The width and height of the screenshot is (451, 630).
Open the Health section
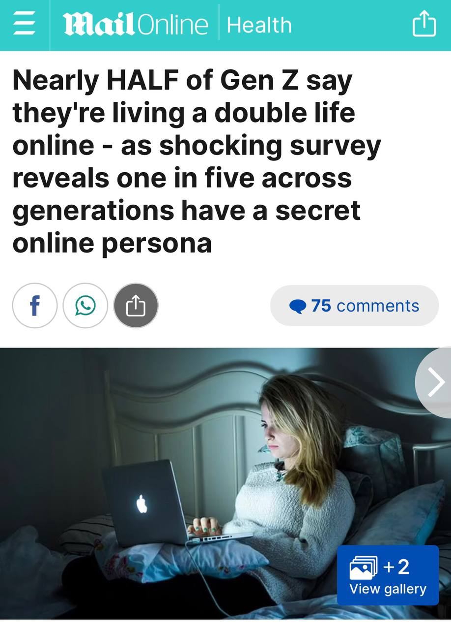(x=259, y=25)
